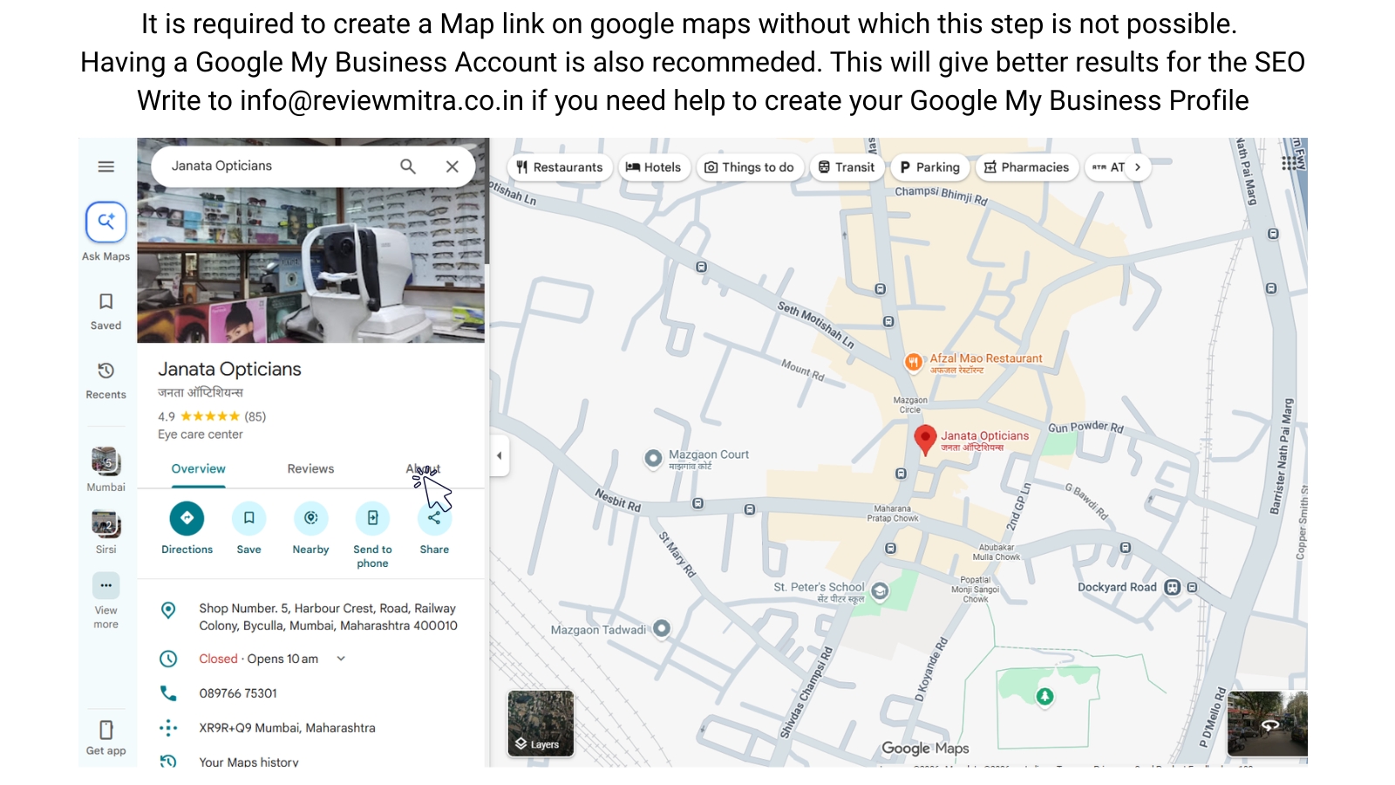Filter map by Transit
Screen dimensions: 1395x785
pyautogui.click(x=847, y=167)
